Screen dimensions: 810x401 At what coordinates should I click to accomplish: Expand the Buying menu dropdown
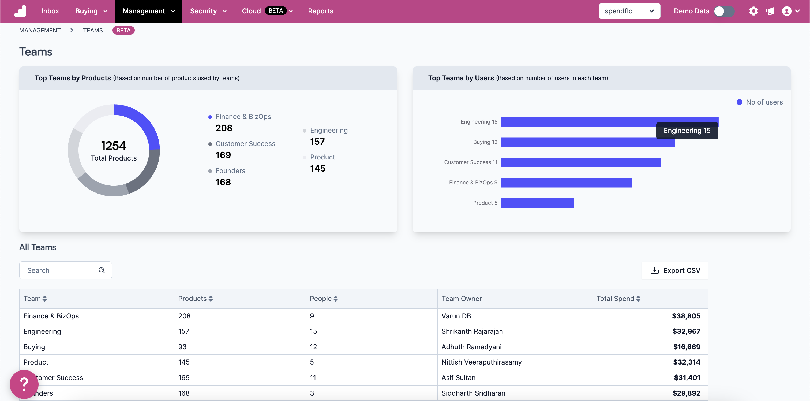pos(91,11)
